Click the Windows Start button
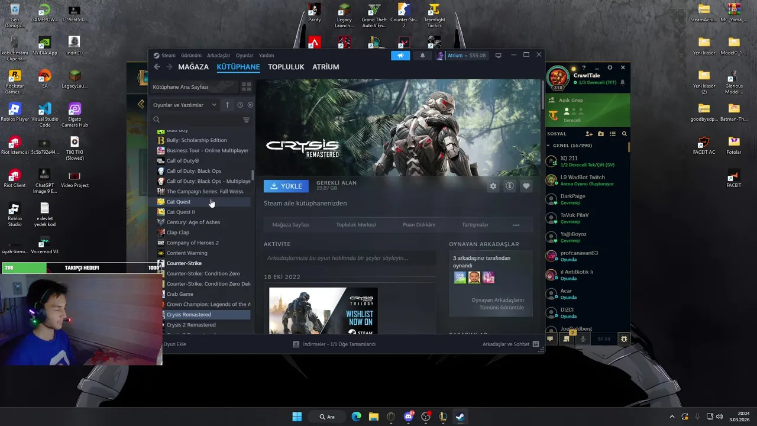757x426 pixels. pyautogui.click(x=297, y=417)
